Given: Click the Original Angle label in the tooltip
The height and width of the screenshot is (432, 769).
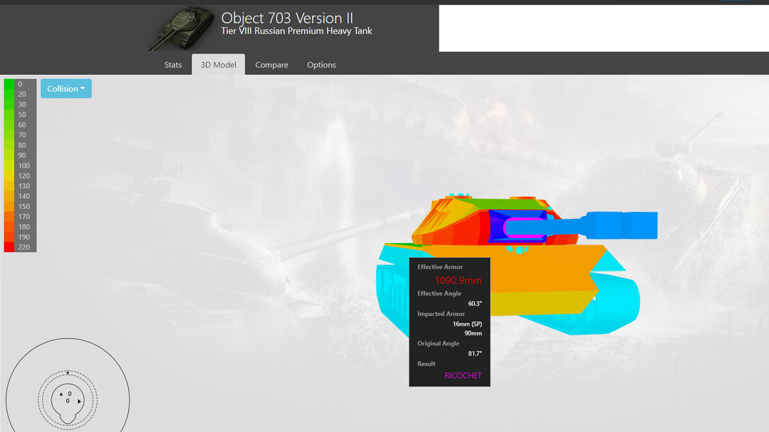Looking at the screenshot, I should pos(438,344).
